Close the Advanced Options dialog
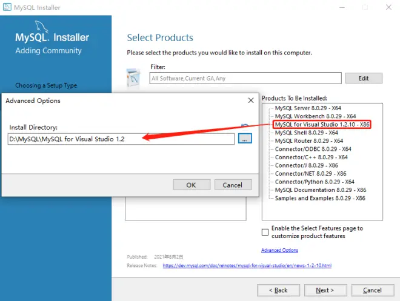This screenshot has width=400, height=301. point(251,101)
